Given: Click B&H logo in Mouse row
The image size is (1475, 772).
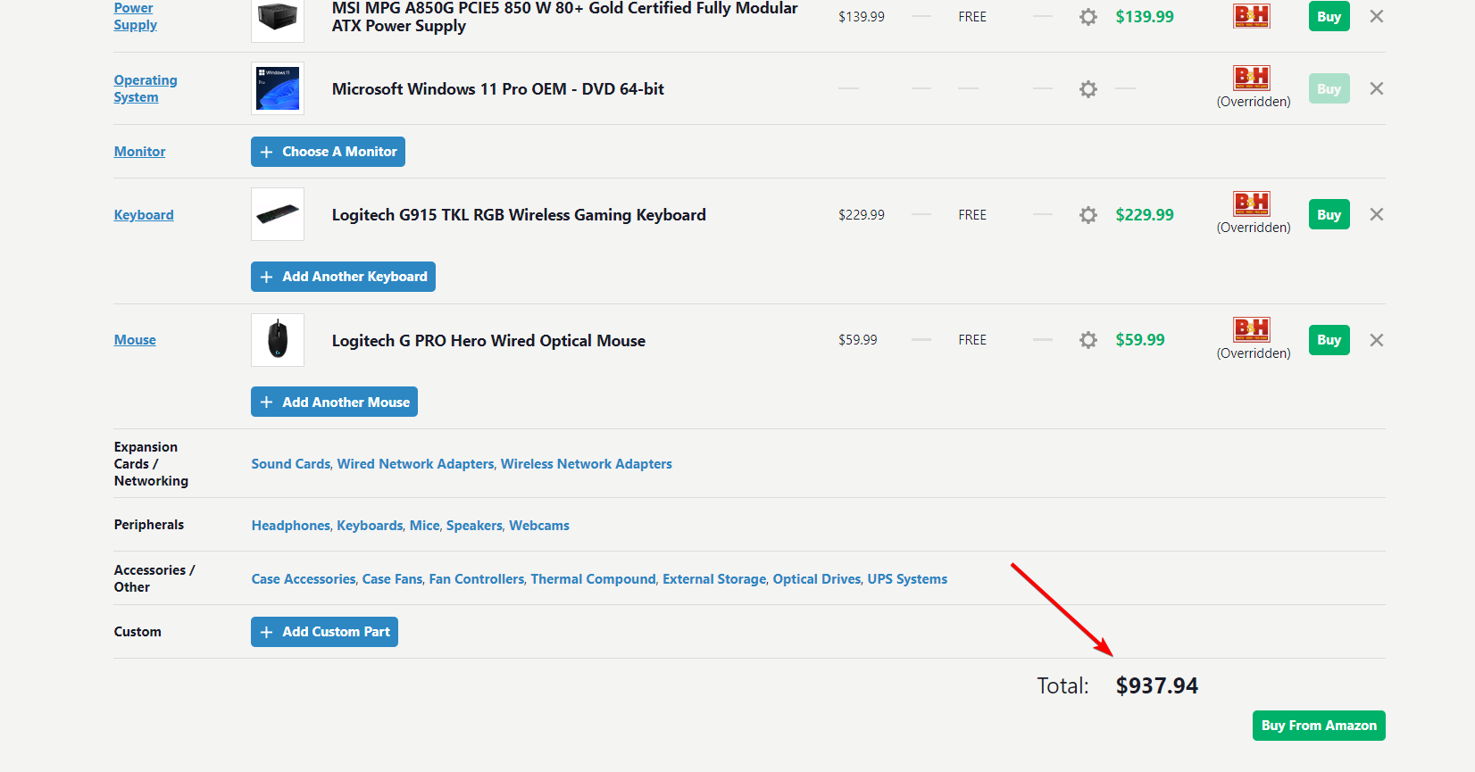Looking at the screenshot, I should pyautogui.click(x=1252, y=329).
